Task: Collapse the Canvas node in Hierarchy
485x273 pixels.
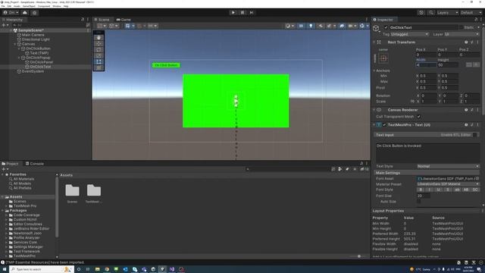Action: (x=15, y=44)
